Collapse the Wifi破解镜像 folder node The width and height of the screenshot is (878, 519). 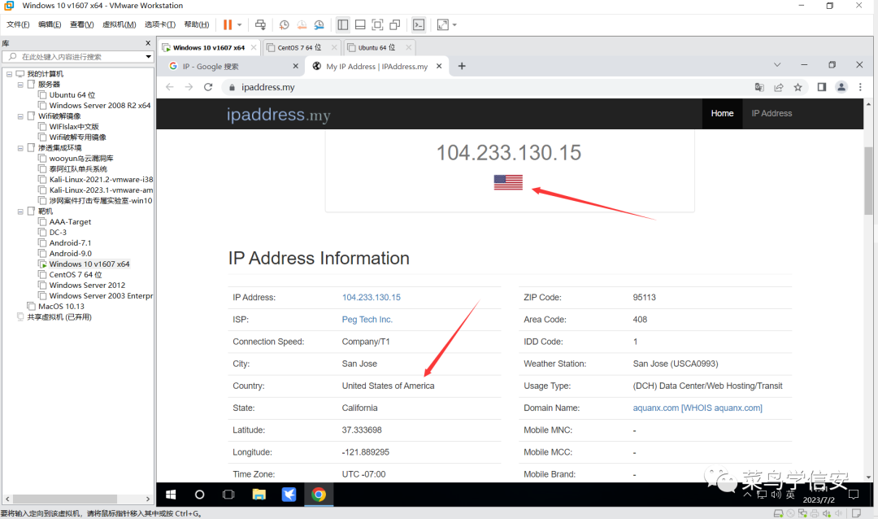tap(20, 116)
